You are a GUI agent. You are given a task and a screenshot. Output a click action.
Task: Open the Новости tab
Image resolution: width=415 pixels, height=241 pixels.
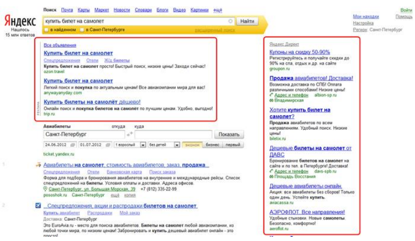122,10
